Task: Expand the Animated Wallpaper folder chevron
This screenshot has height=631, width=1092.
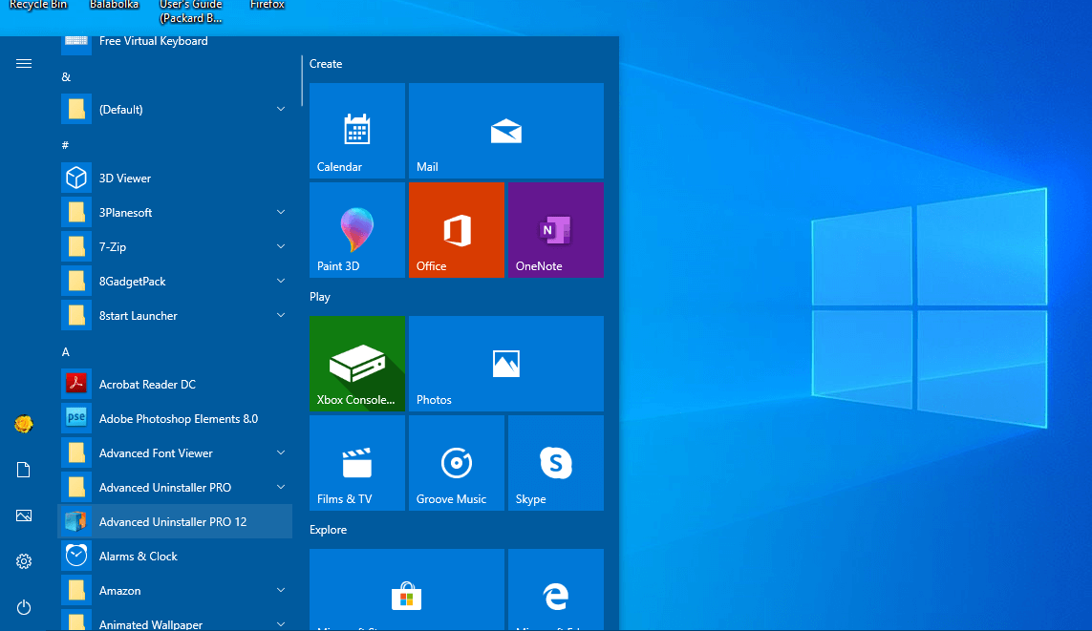Action: tap(281, 624)
